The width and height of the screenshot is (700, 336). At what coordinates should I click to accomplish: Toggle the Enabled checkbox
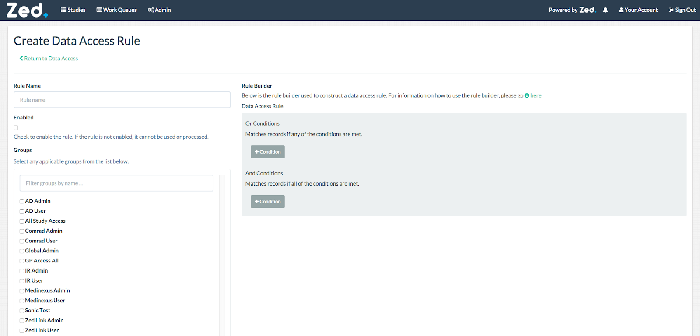16,128
